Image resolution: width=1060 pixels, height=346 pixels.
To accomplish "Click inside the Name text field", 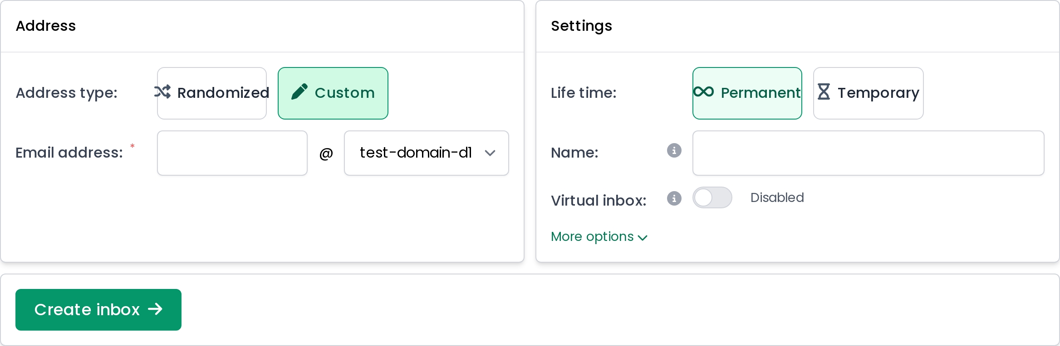I will coord(868,153).
